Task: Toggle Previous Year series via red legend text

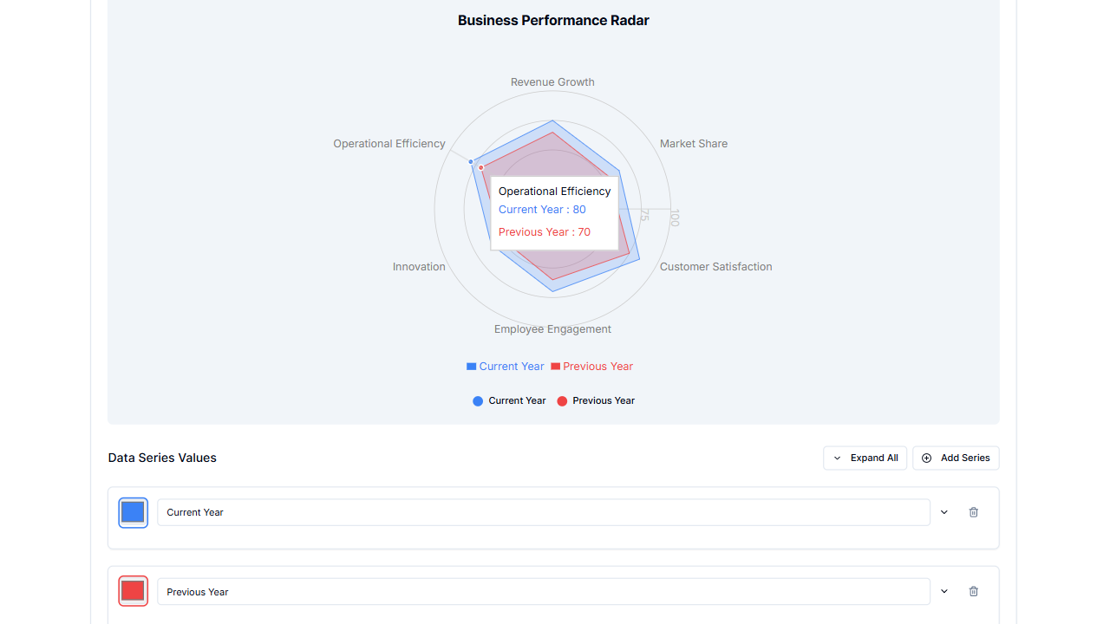Action: point(597,366)
